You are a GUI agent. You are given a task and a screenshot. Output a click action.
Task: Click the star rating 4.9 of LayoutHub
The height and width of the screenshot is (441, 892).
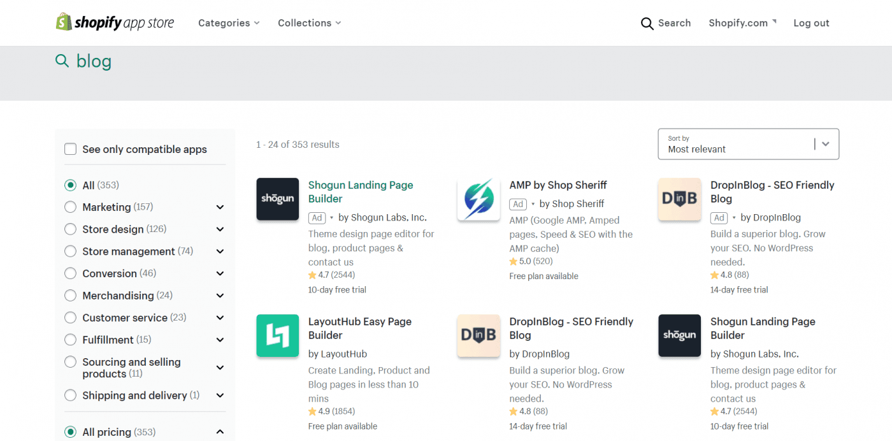(331, 412)
